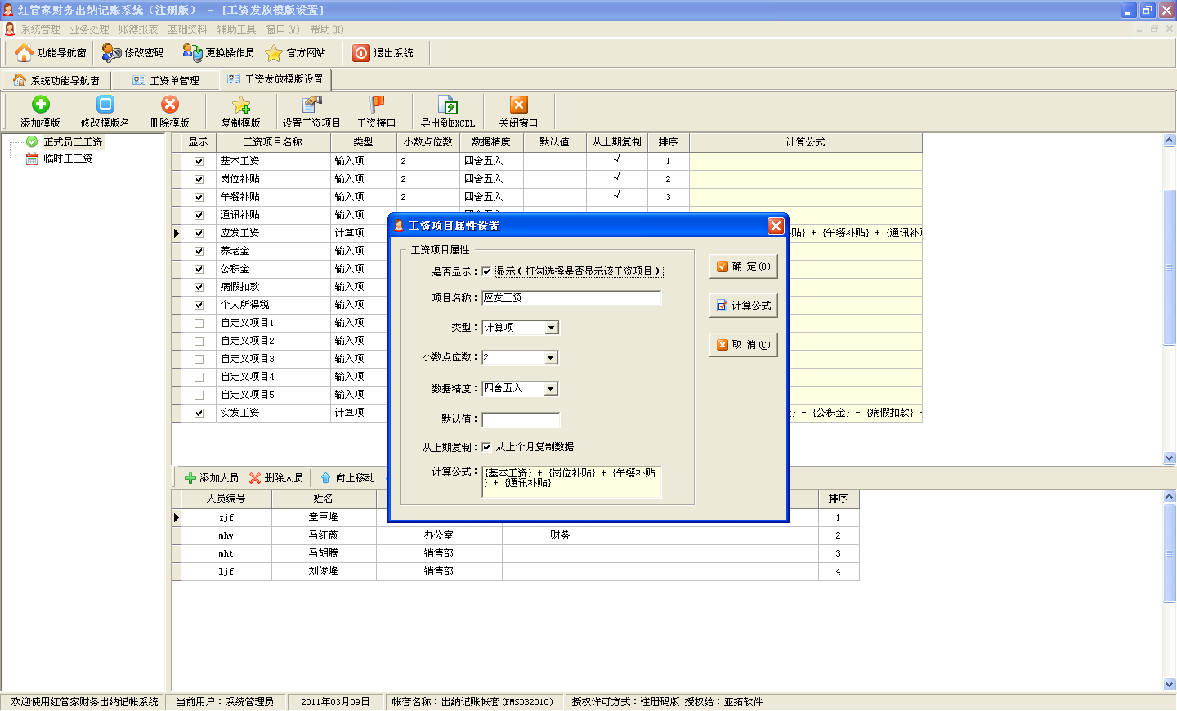The width and height of the screenshot is (1177, 711).
Task: Click the 确定 button in dialog
Action: [x=743, y=266]
